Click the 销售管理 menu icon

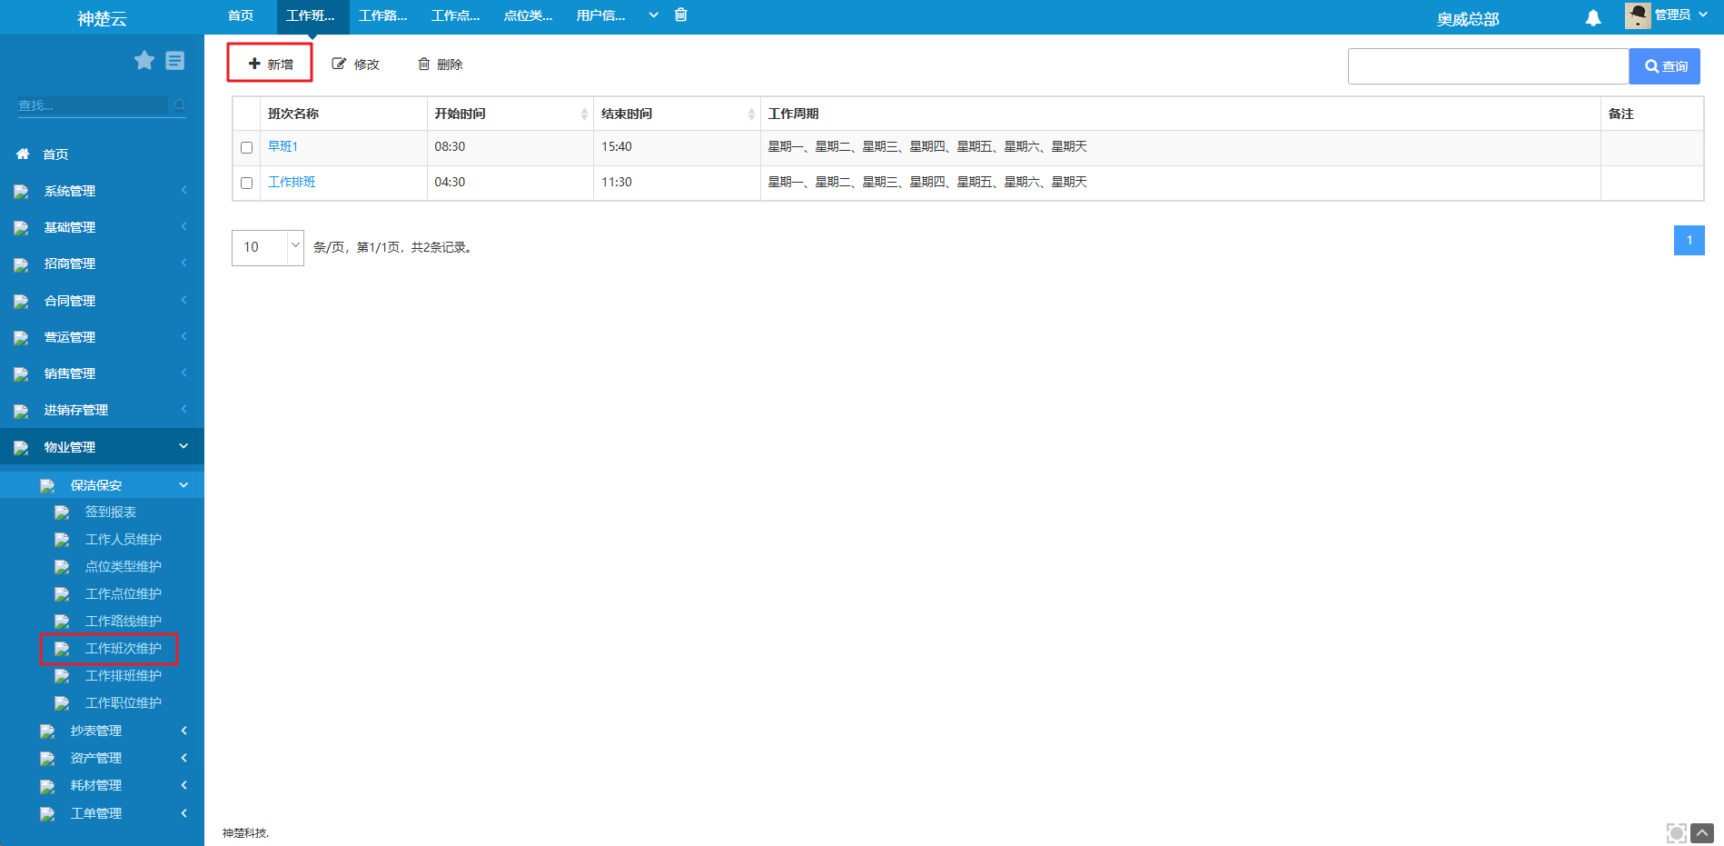pos(22,374)
